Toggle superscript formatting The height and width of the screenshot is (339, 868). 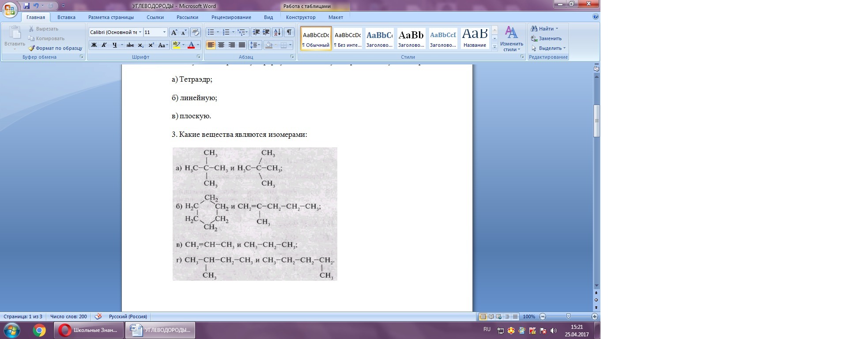(x=151, y=45)
